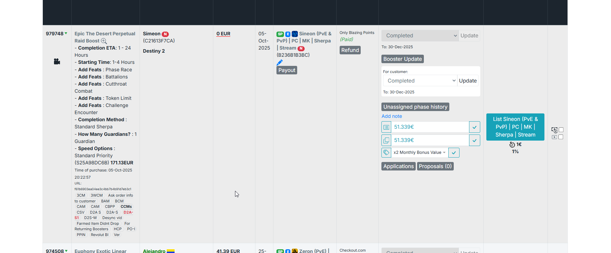Click the Booster Update button
The height and width of the screenshot is (253, 611).
[402, 59]
